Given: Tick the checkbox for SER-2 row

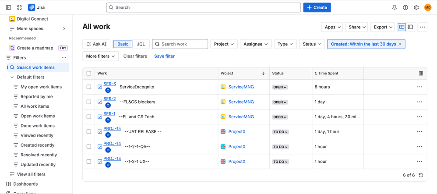Looking at the screenshot, I should coord(89,102).
